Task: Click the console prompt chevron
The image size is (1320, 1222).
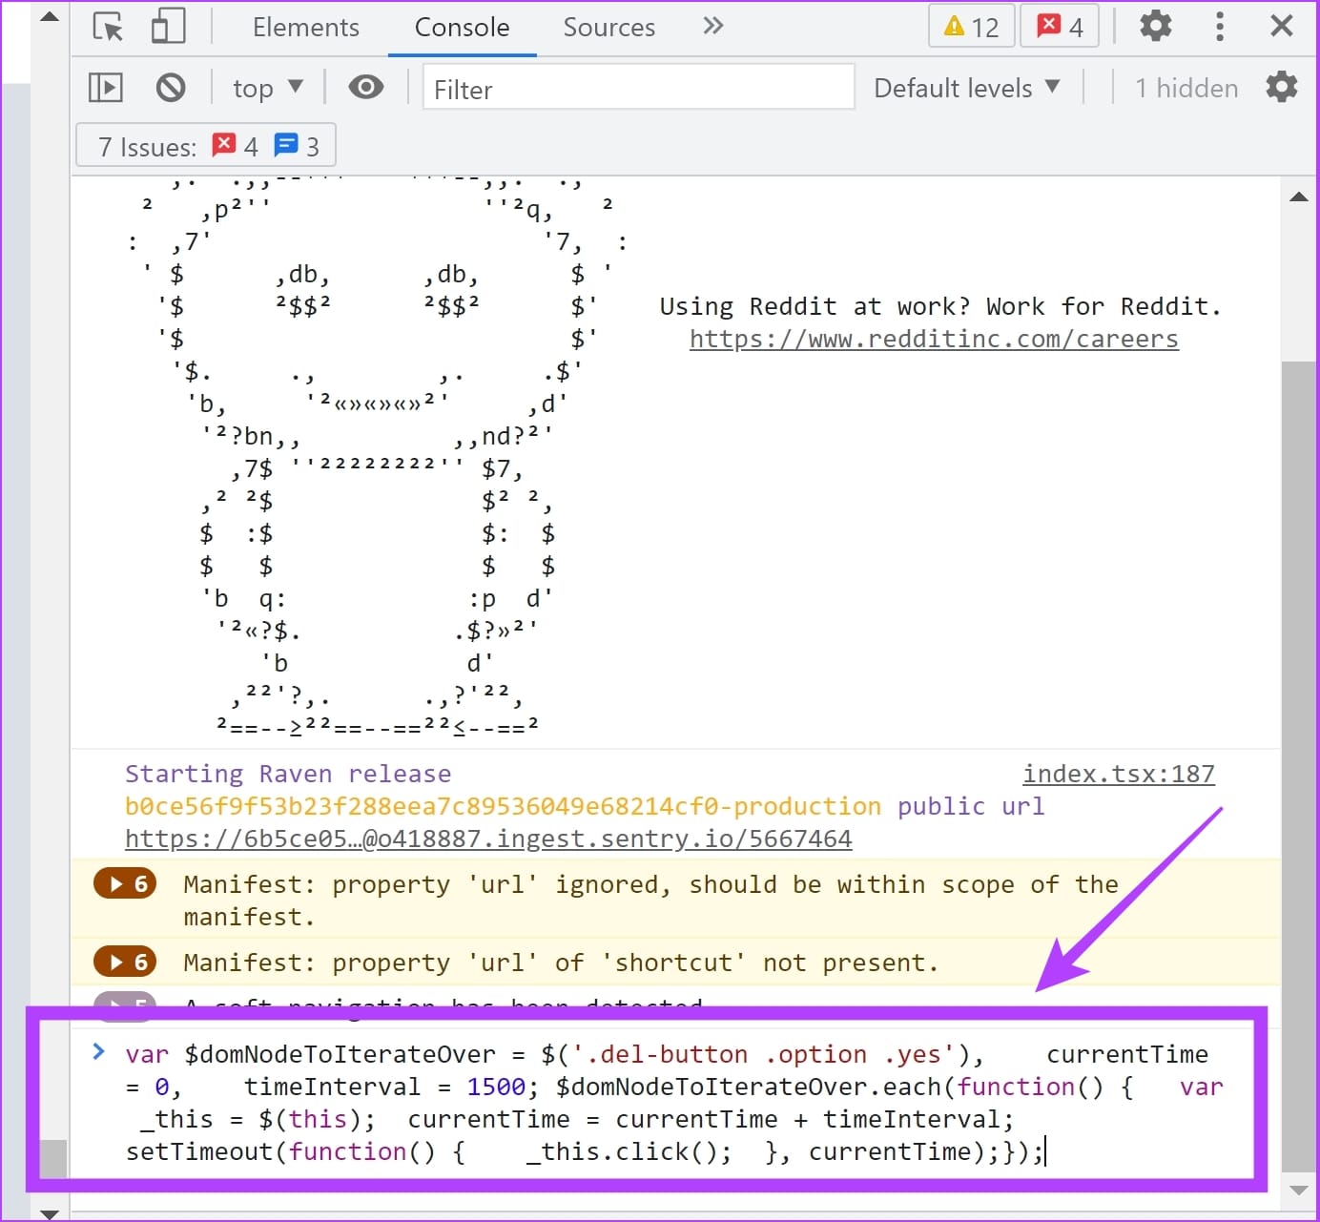Action: tap(98, 1051)
